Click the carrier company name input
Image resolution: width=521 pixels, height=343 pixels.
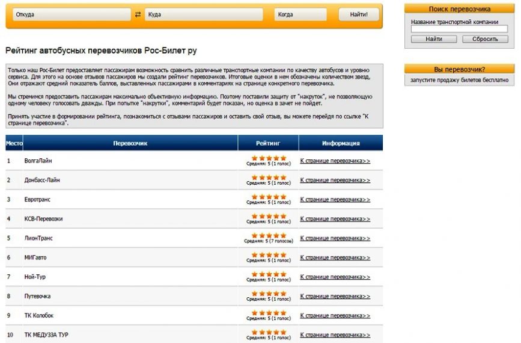tap(459, 29)
